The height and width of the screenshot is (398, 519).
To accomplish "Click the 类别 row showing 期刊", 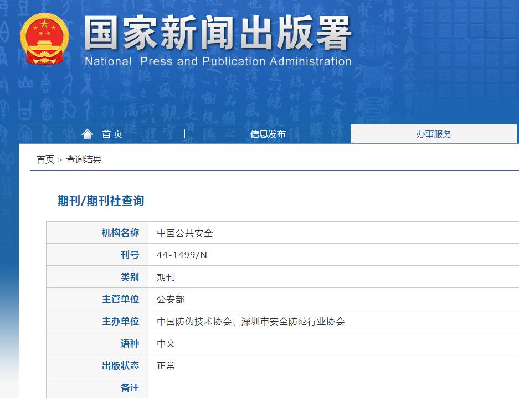I will (x=166, y=276).
